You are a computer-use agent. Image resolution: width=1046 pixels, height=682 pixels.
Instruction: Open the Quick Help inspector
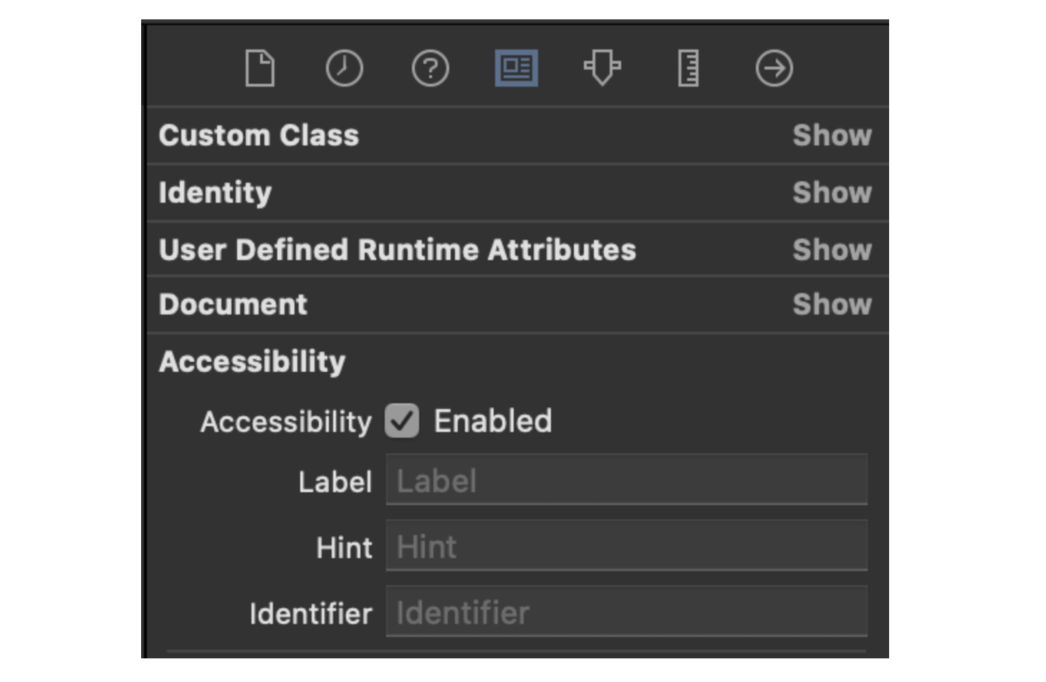tap(430, 69)
